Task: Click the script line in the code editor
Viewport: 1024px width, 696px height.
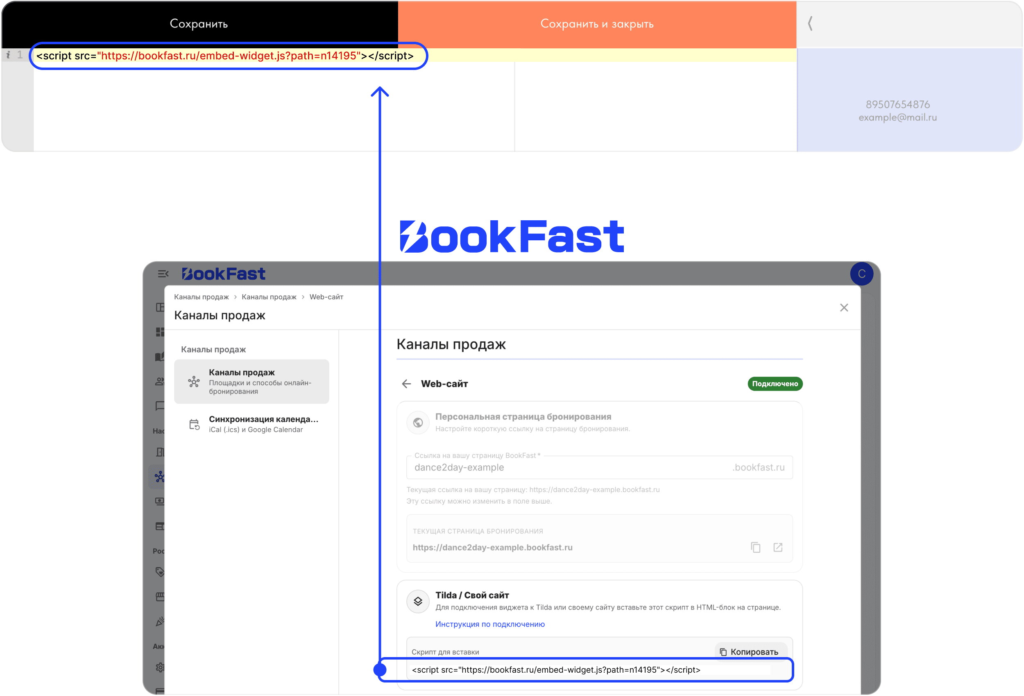Action: click(225, 56)
